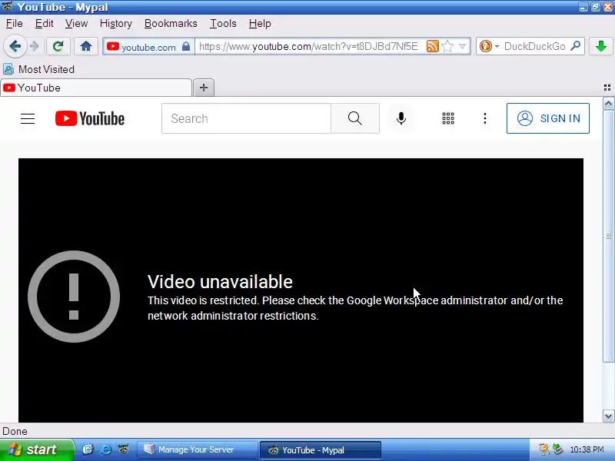The height and width of the screenshot is (461, 615).
Task: Select YouTube - Mypal taskbar button
Action: (x=320, y=450)
